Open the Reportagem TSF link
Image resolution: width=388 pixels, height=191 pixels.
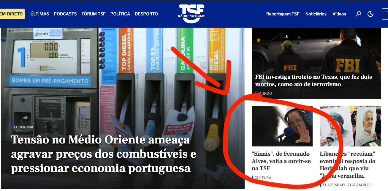click(x=283, y=14)
